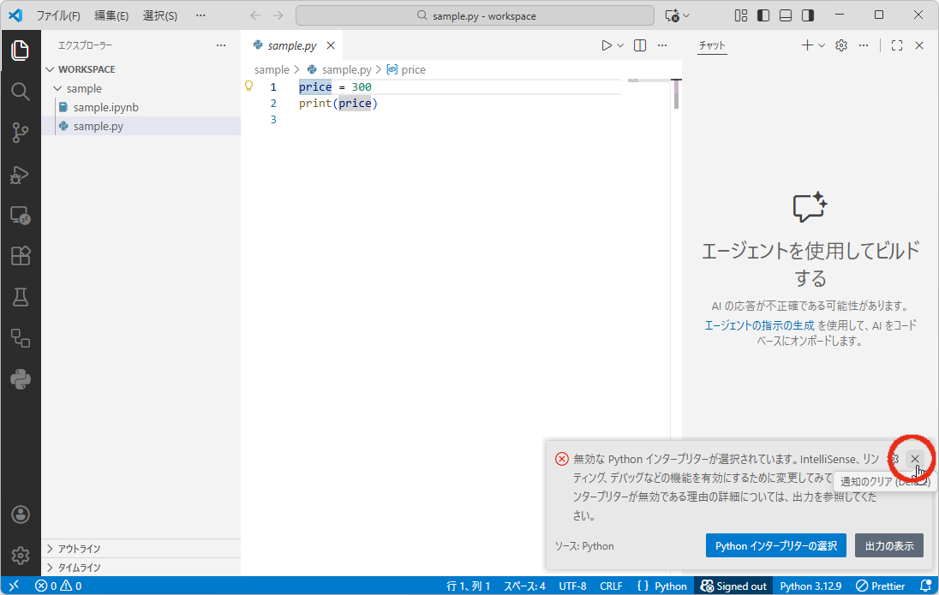Open the エージェントの指示の生成 link
The height and width of the screenshot is (595, 939).
[759, 325]
